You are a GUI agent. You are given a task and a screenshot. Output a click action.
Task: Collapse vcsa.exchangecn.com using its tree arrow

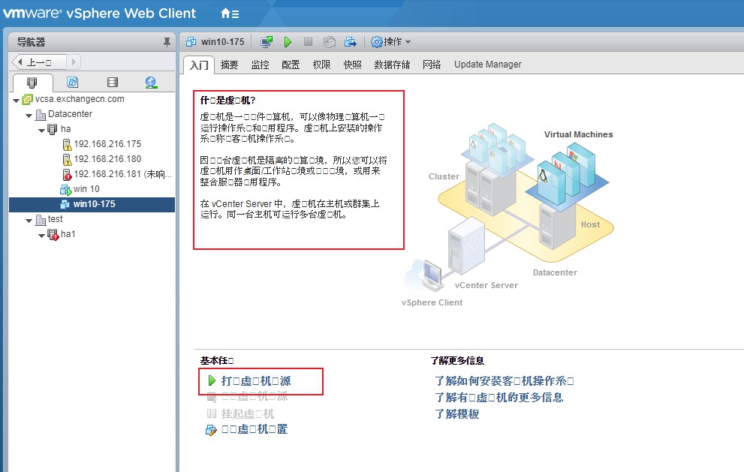point(16,100)
